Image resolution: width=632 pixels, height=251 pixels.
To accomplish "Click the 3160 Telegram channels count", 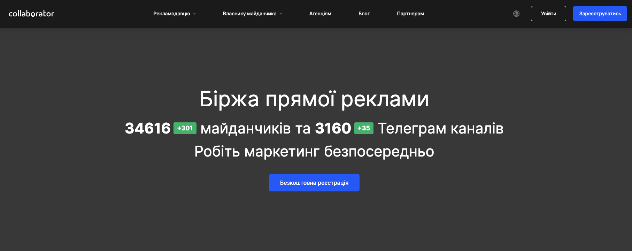I will coord(333,128).
